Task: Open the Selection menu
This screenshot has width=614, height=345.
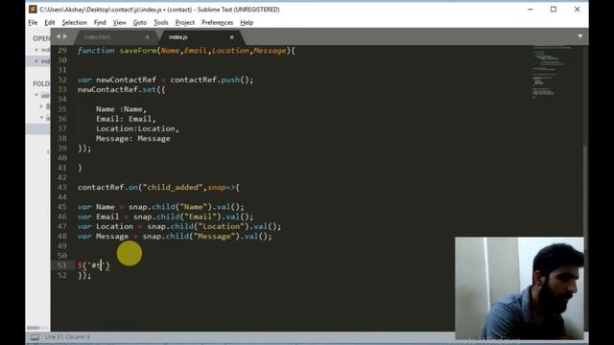Action: (x=75, y=23)
